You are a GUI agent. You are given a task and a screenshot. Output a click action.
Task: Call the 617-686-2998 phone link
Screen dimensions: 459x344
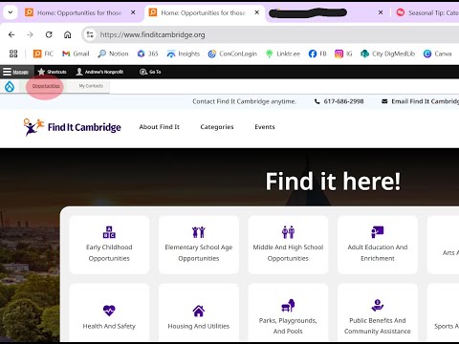tap(339, 101)
